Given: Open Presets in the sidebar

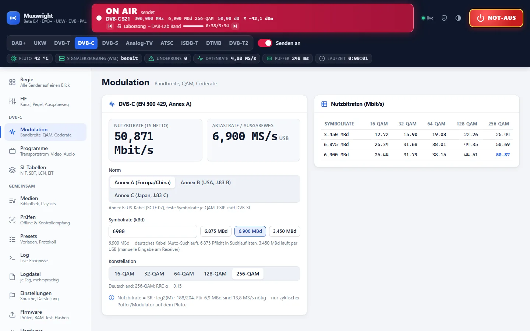Looking at the screenshot, I should pos(46,239).
